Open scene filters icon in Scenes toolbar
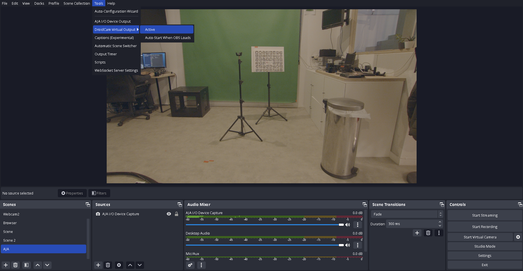 point(26,265)
